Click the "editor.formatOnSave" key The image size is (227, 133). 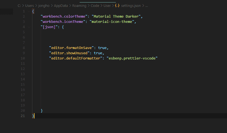(72, 48)
